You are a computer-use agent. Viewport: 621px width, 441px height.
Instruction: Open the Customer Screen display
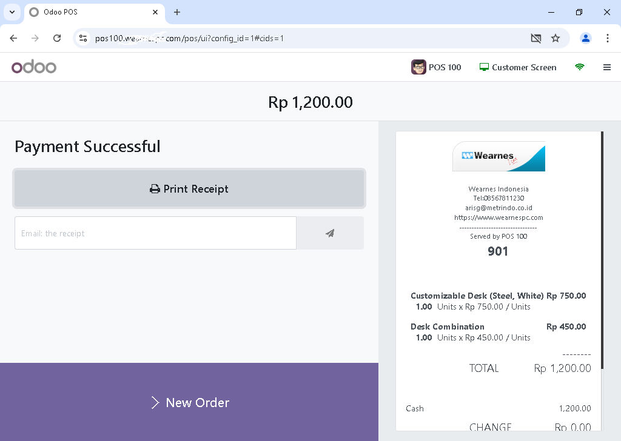click(x=518, y=67)
